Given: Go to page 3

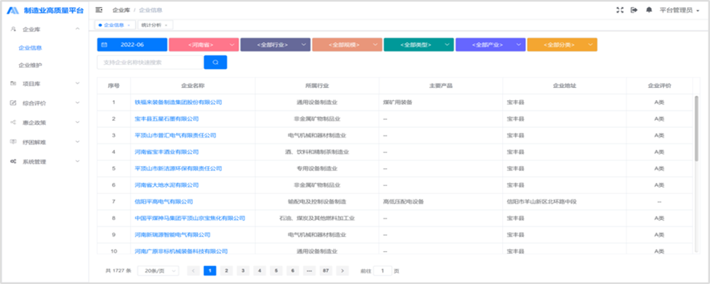Looking at the screenshot, I should coord(243,271).
